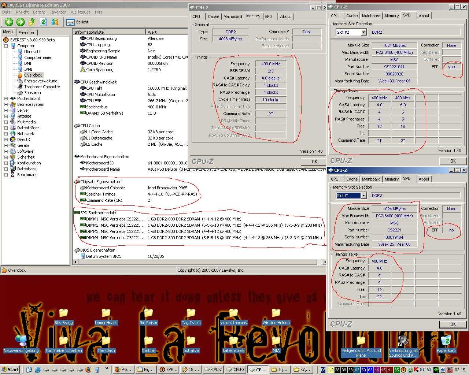Collapse the Computer tree node

pos(6,46)
